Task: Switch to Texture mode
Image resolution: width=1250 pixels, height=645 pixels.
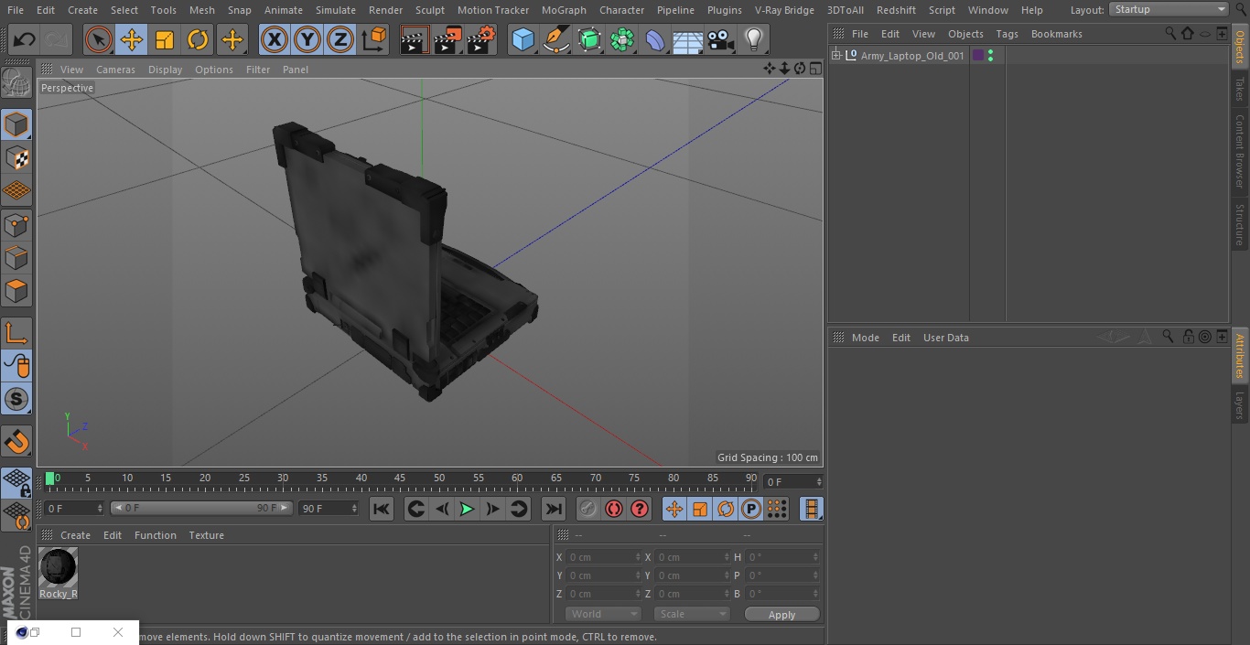Action: click(x=16, y=157)
